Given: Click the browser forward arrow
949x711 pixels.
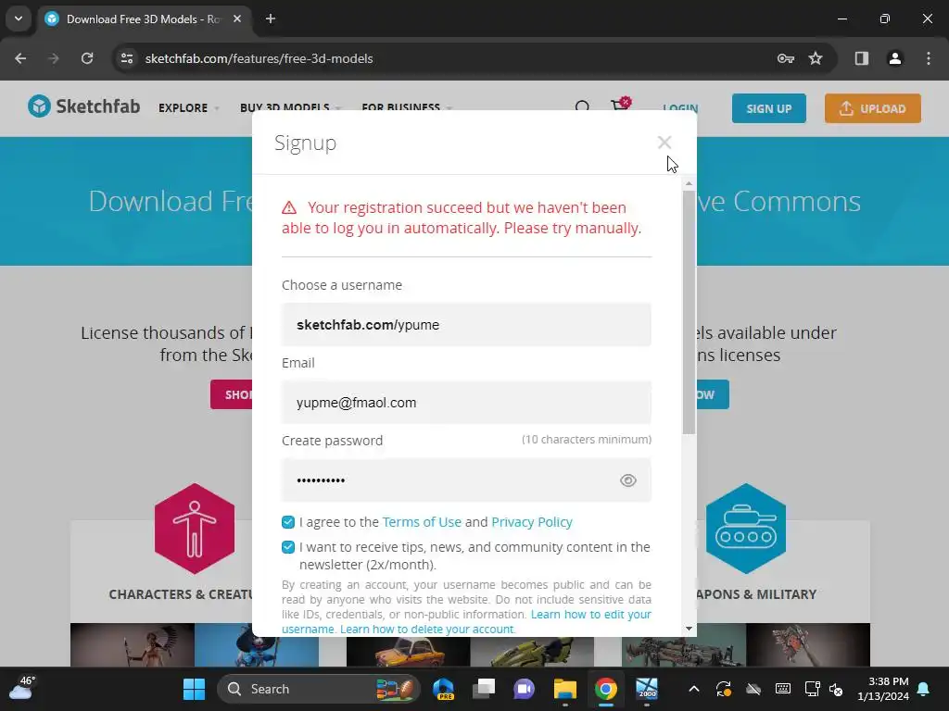Looking at the screenshot, I should [54, 58].
